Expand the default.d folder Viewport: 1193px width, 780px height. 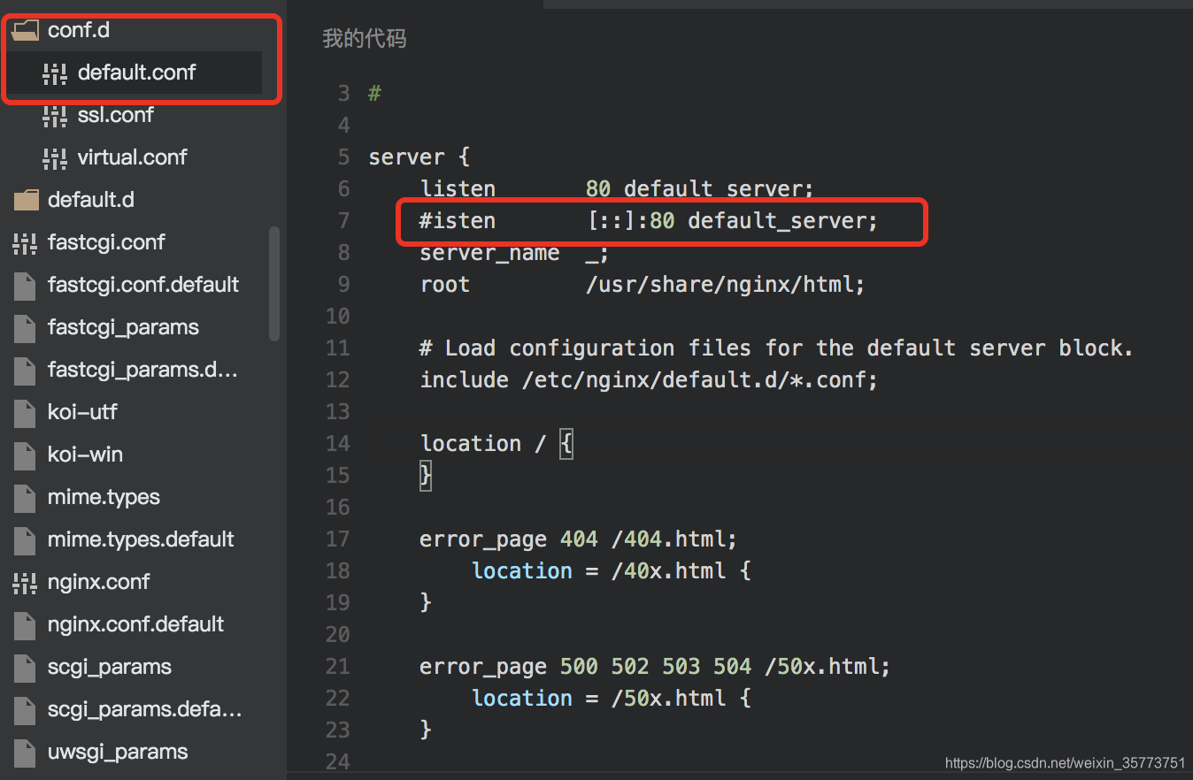(x=91, y=200)
